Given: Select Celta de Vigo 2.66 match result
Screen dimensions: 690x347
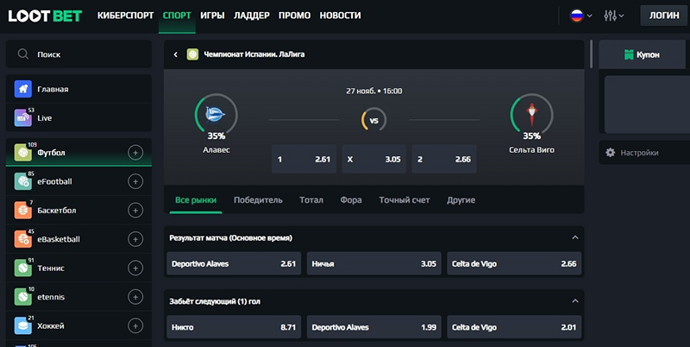Looking at the screenshot, I should (514, 264).
